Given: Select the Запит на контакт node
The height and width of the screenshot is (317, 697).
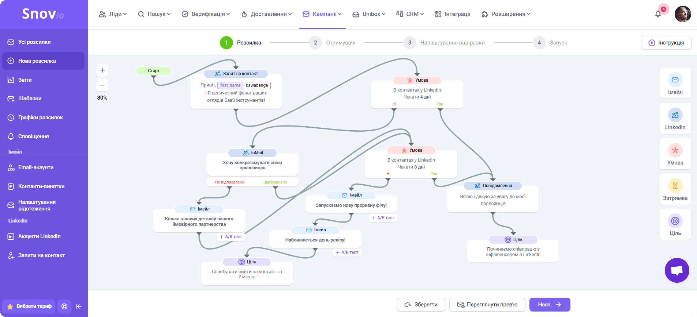Looking at the screenshot, I should tap(236, 89).
